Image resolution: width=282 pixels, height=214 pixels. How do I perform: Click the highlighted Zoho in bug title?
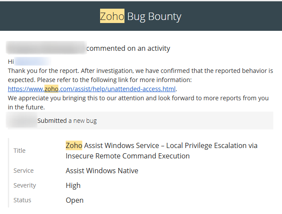pos(74,145)
